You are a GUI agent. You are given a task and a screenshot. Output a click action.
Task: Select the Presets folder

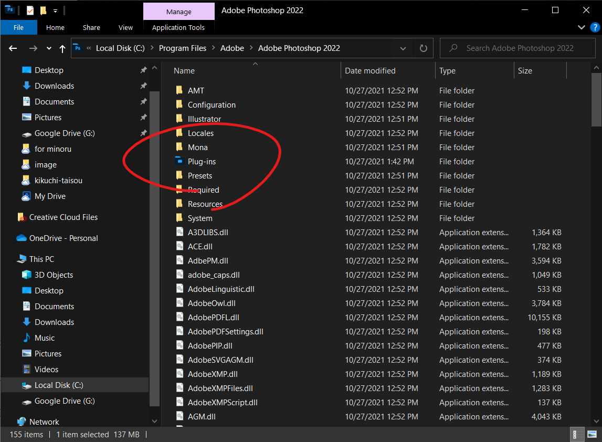[x=199, y=176]
